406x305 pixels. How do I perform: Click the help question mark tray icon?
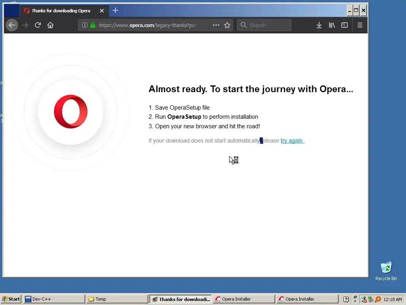(346, 299)
